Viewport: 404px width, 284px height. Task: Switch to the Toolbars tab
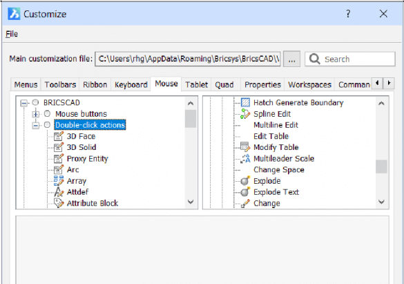click(60, 84)
